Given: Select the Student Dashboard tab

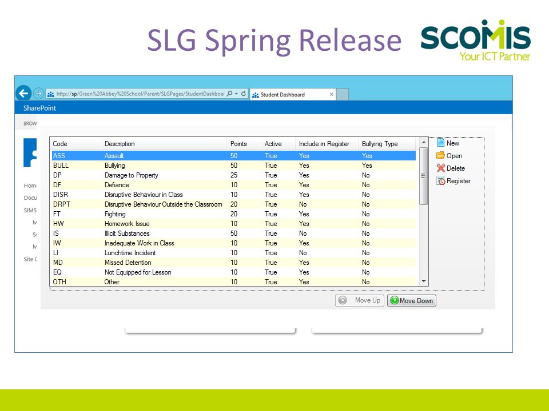Looking at the screenshot, I should [292, 94].
